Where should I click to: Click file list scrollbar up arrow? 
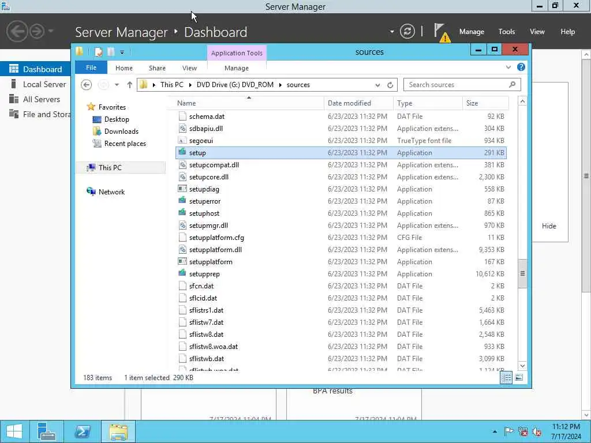522,101
